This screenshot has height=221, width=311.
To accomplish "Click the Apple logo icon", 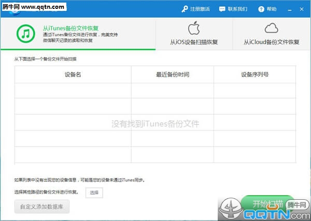I will [x=194, y=27].
